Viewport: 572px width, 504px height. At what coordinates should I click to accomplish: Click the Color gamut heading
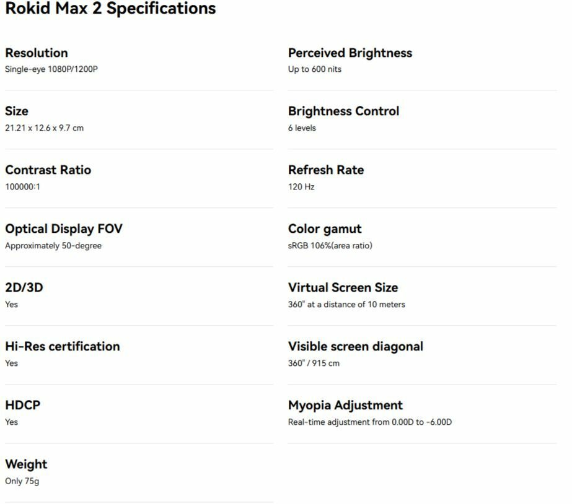325,229
